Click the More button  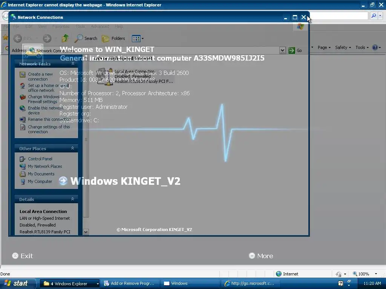click(x=261, y=256)
